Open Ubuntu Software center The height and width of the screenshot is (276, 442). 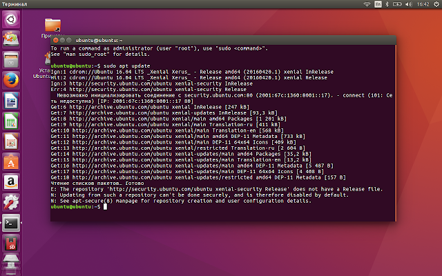(x=11, y=162)
